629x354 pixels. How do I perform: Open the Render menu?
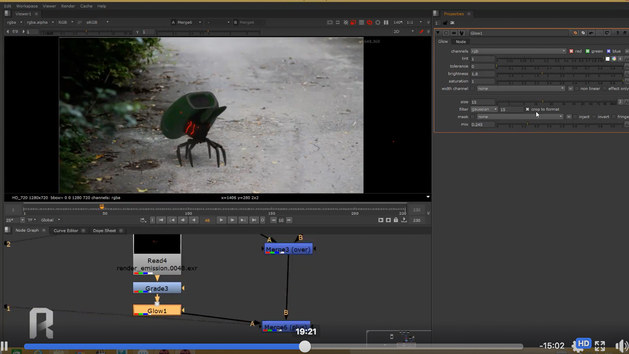pos(68,6)
